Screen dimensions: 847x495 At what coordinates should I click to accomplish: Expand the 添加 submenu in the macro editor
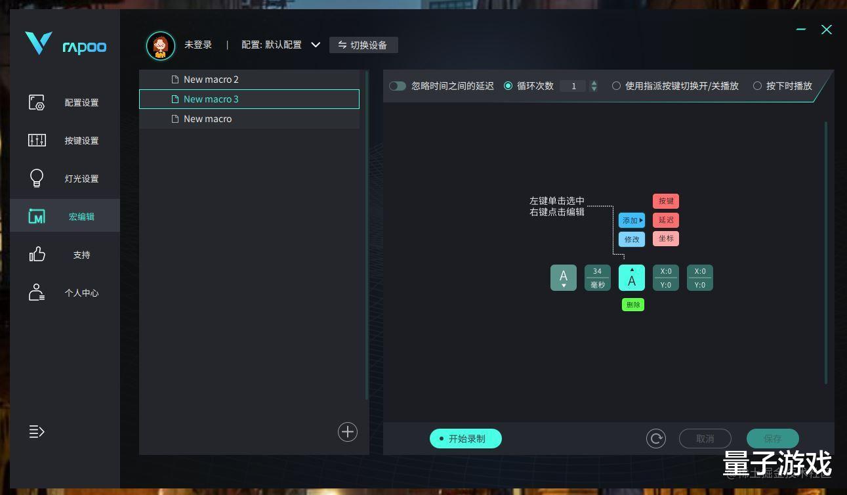(631, 220)
